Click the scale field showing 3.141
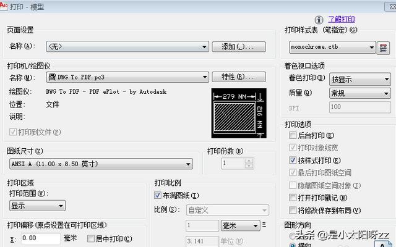The height and width of the screenshot is (247, 396). coord(202,241)
